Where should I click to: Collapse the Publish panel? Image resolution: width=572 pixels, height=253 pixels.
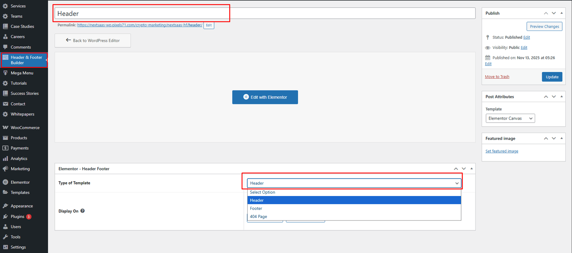point(562,13)
